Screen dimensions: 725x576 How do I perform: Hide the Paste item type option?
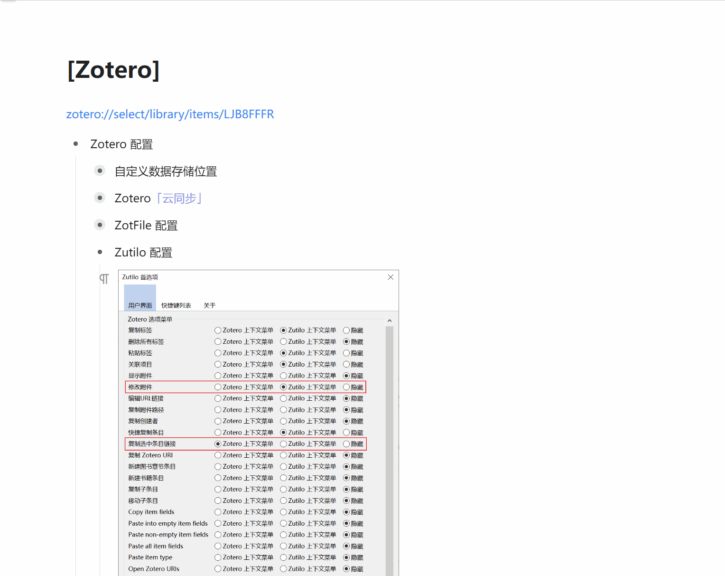346,557
